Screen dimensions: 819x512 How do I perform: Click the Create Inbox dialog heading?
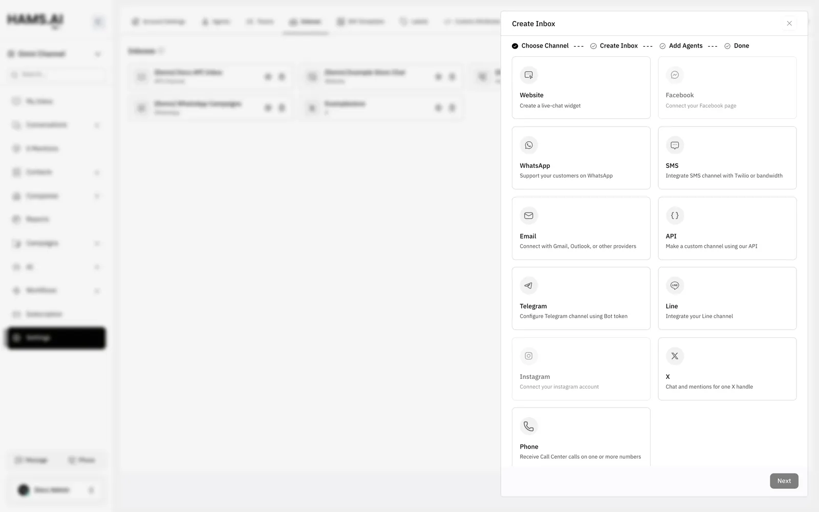point(533,24)
